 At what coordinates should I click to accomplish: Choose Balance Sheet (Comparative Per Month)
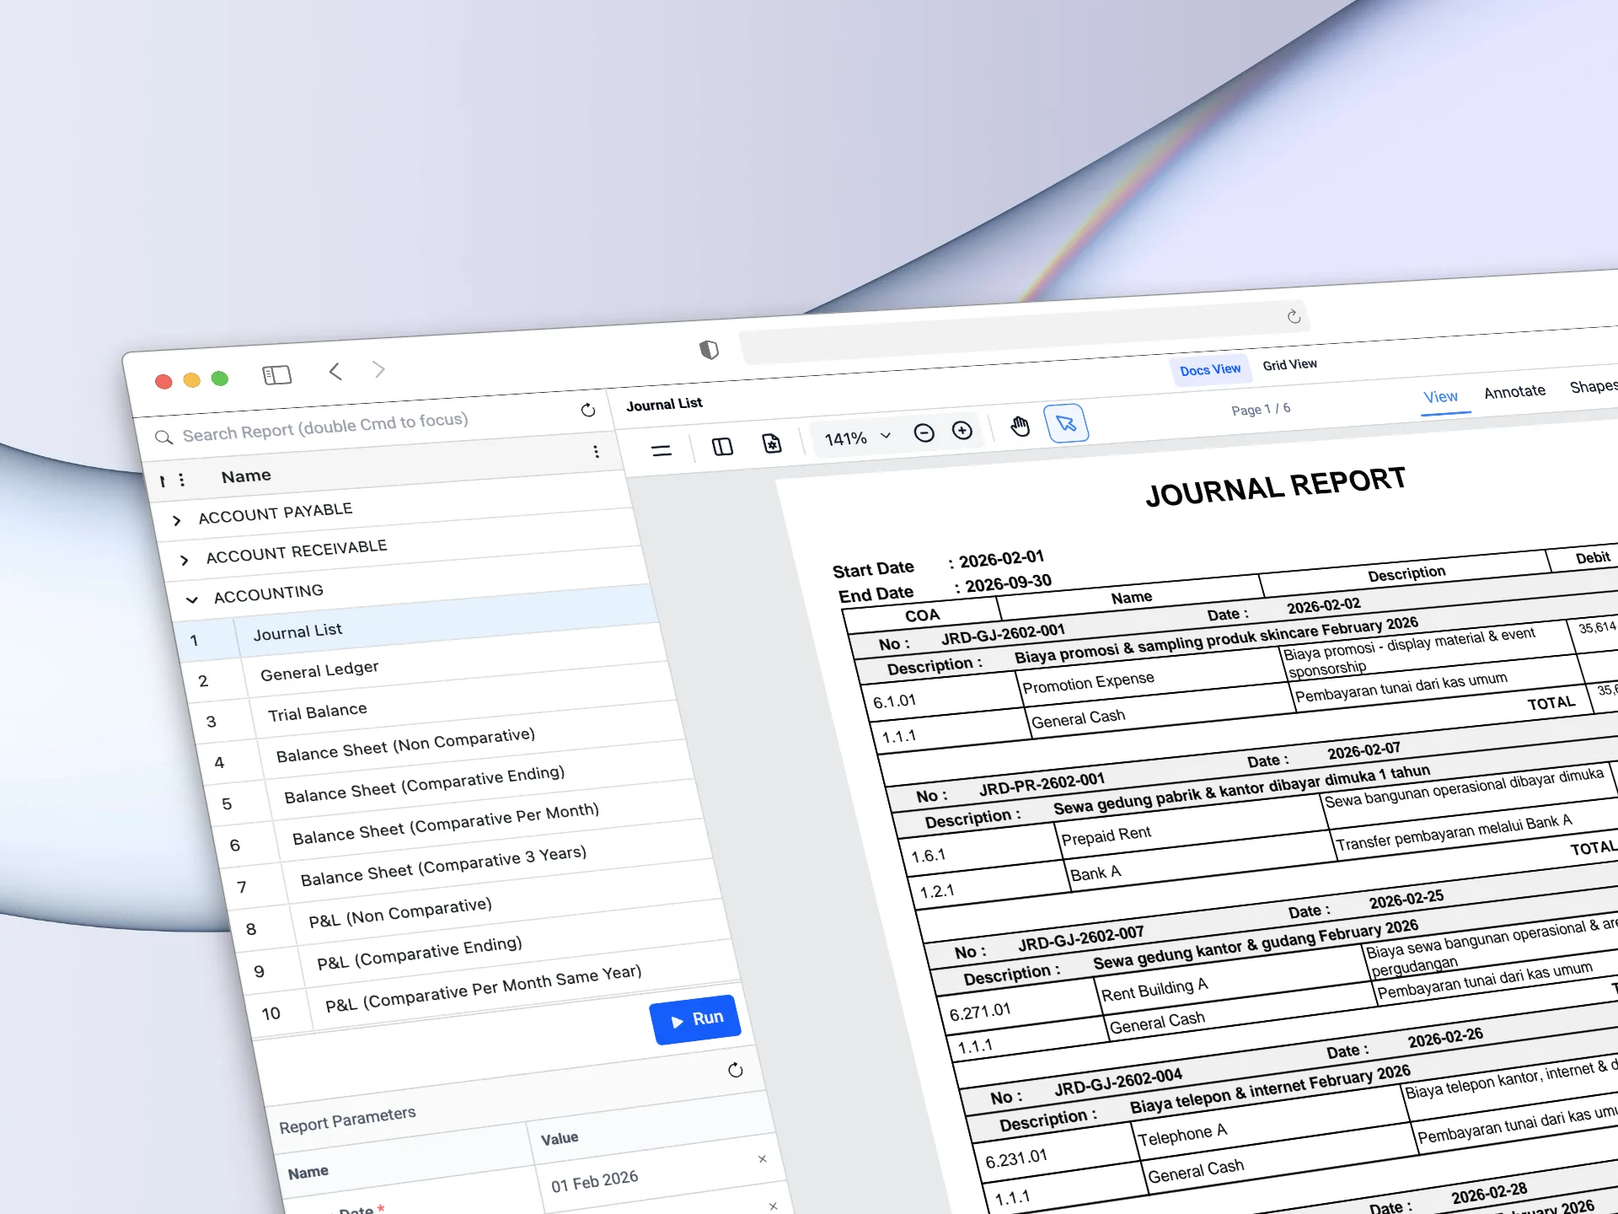pos(445,824)
